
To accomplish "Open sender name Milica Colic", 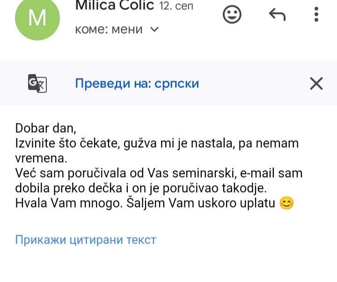I will tap(114, 6).
